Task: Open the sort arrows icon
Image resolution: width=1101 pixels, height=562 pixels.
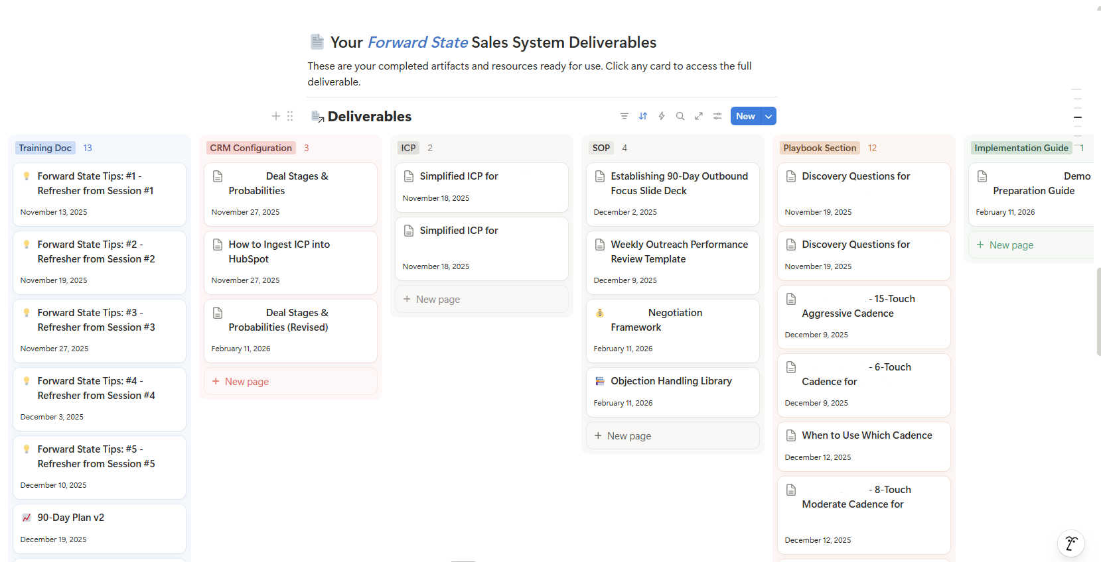Action: point(643,116)
